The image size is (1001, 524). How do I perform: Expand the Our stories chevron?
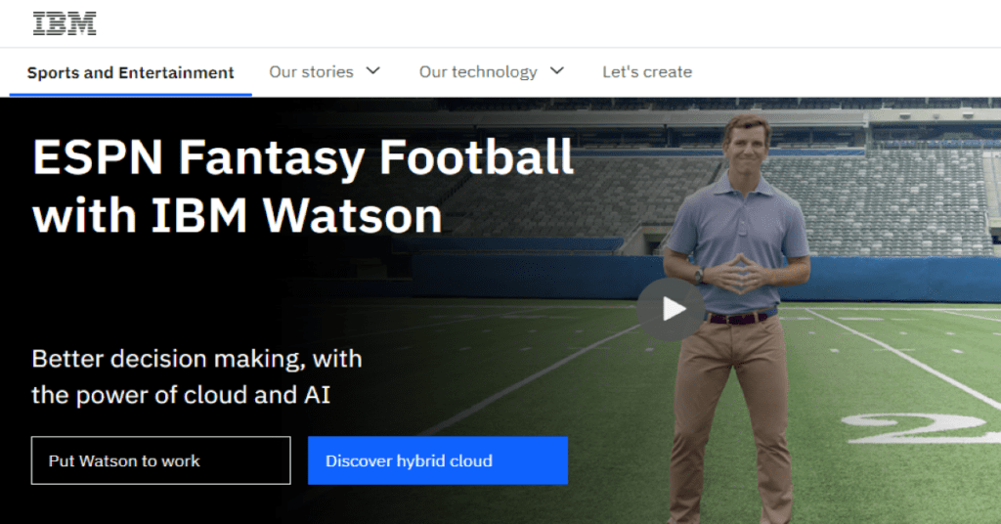coord(373,70)
